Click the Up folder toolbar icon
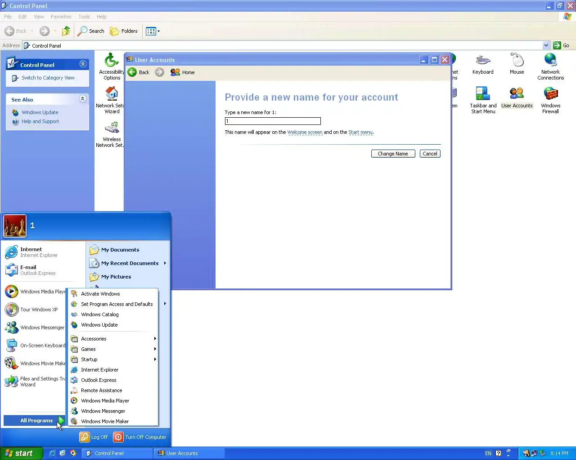The height and width of the screenshot is (460, 576). pyautogui.click(x=66, y=31)
